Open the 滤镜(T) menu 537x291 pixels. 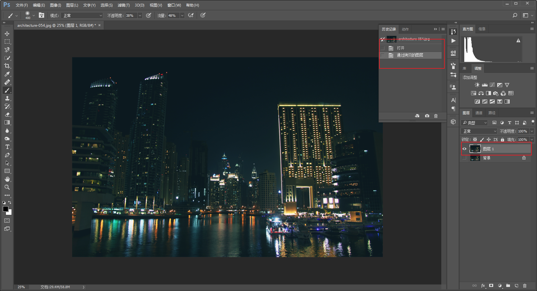click(124, 5)
